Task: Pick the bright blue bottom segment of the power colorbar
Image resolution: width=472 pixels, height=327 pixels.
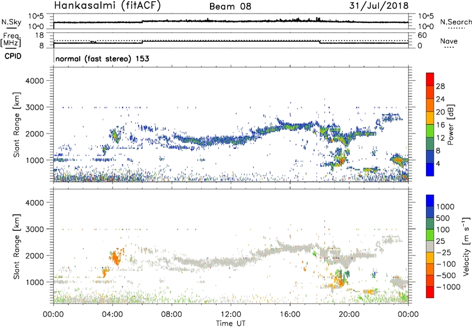Action: 430,170
